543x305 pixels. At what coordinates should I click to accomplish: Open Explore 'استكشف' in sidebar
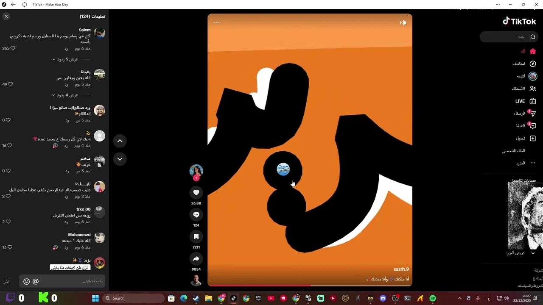point(524,64)
